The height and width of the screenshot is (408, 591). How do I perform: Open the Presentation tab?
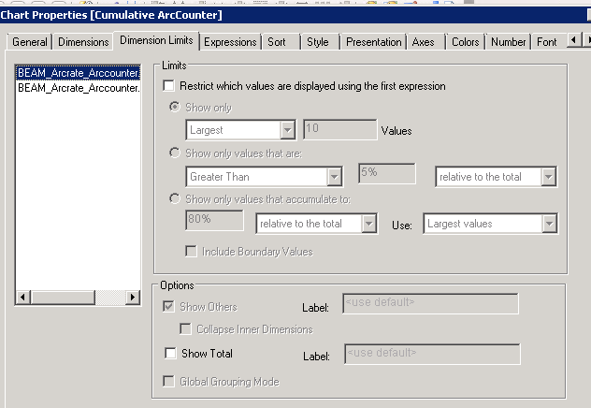pyautogui.click(x=373, y=42)
